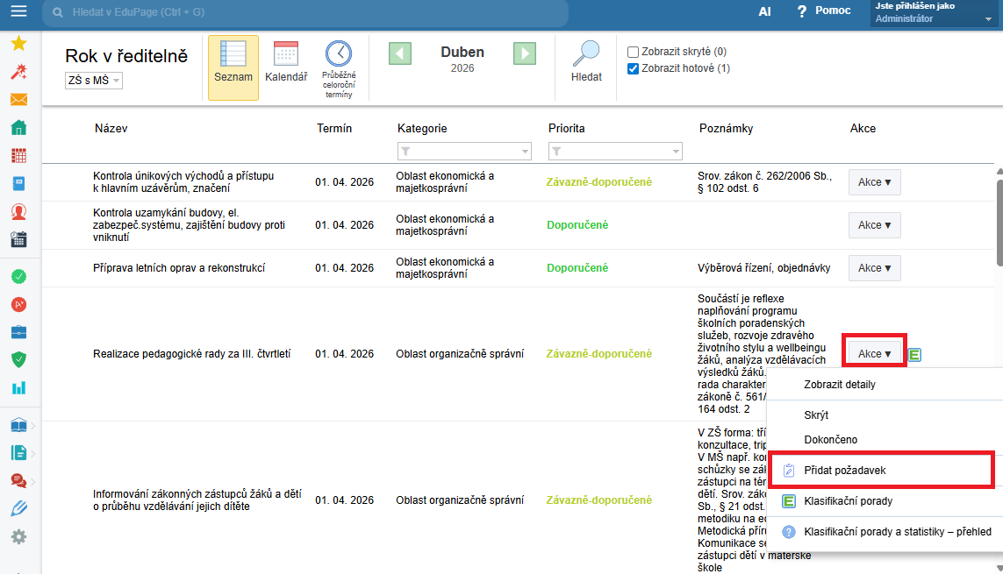Click green E icon beside Akce button

coord(914,354)
